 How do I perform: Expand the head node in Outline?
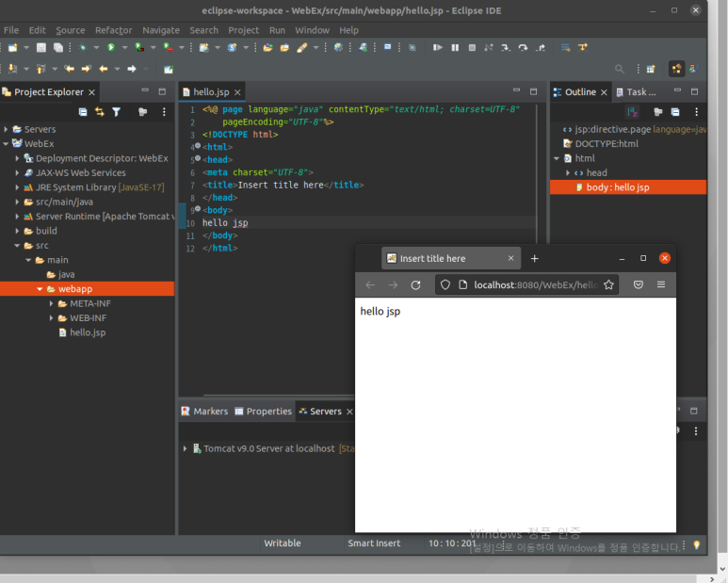567,172
